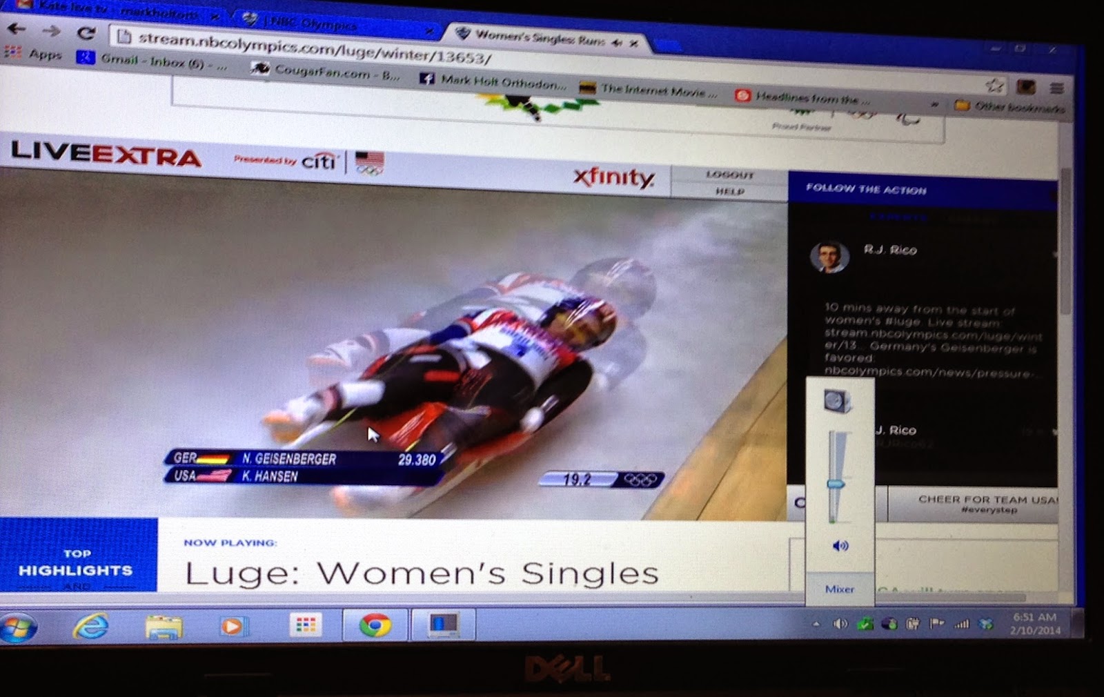
Task: Click the speaker device icon in volume popup
Action: pos(837,402)
